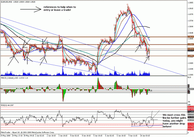The width and height of the screenshot is (194, 137).
Task: Click the 4 Jun 18:15 time label
Action: click(x=87, y=136)
